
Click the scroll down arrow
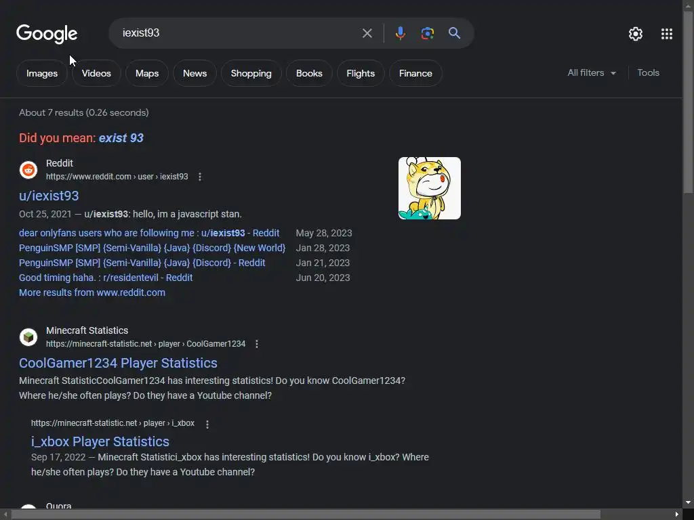click(689, 503)
